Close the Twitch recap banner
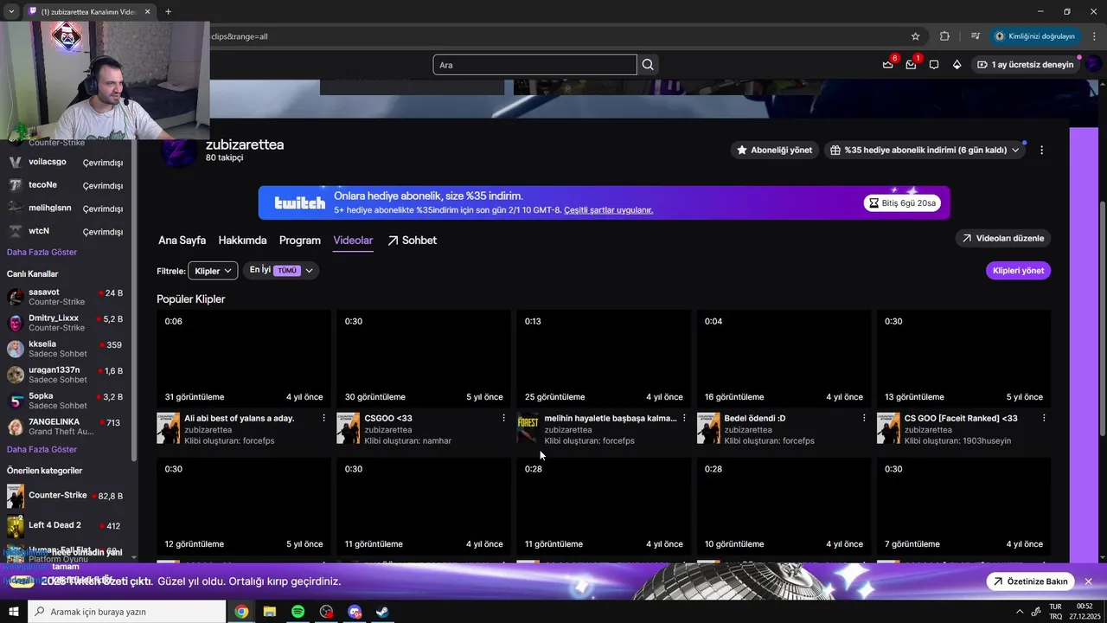 [1088, 581]
